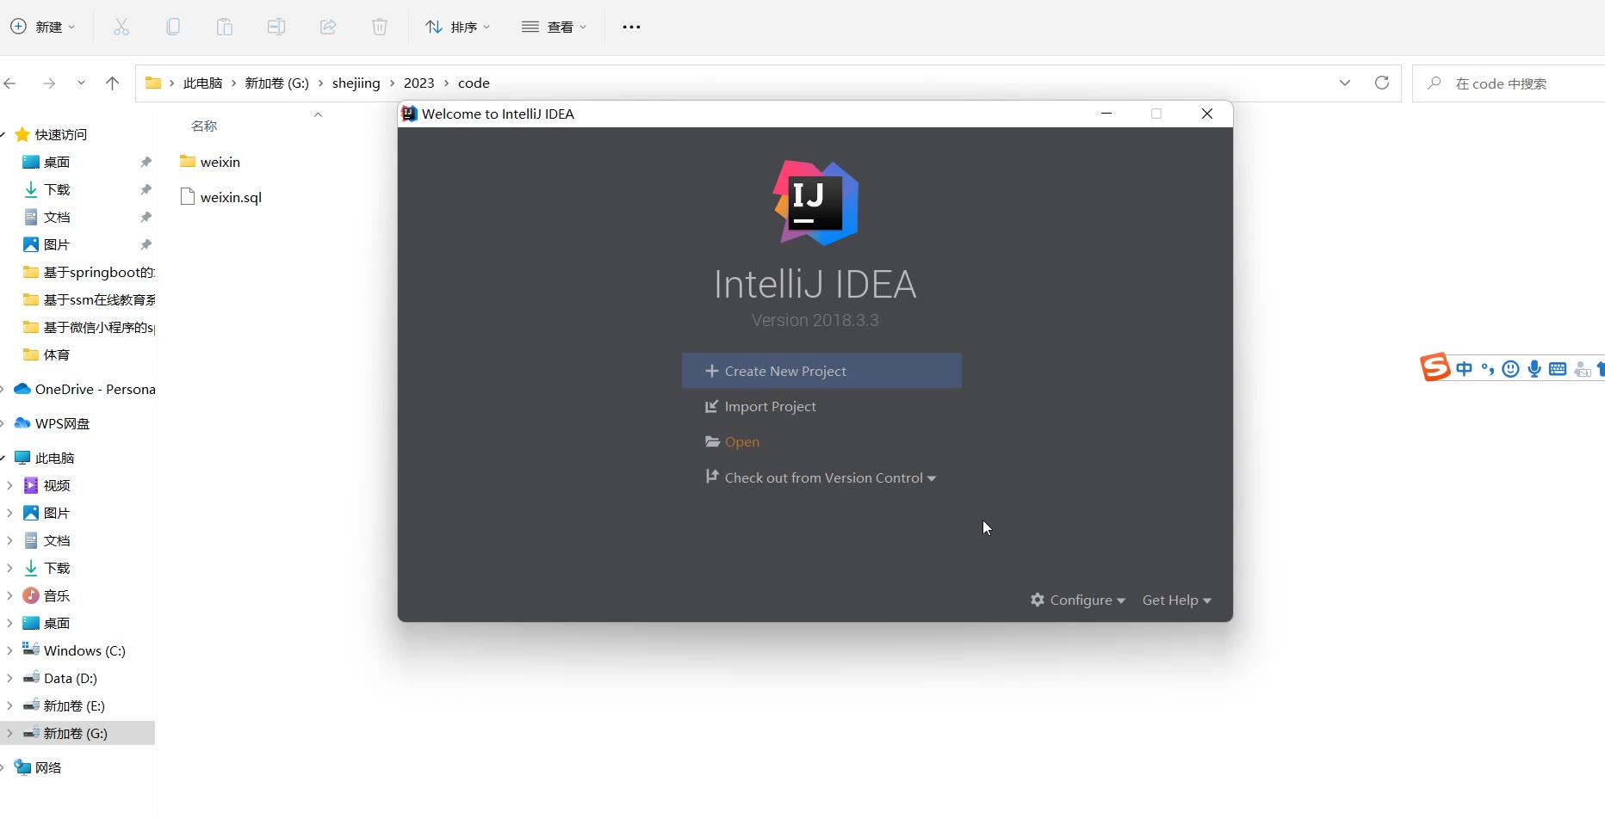Click the search code (在 code 中搜索) field
1605x819 pixels.
pyautogui.click(x=1509, y=83)
